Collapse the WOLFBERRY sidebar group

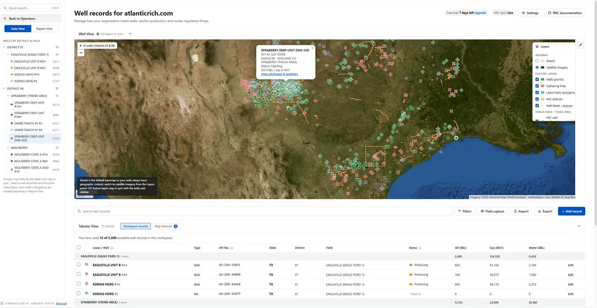pyautogui.click(x=8, y=147)
